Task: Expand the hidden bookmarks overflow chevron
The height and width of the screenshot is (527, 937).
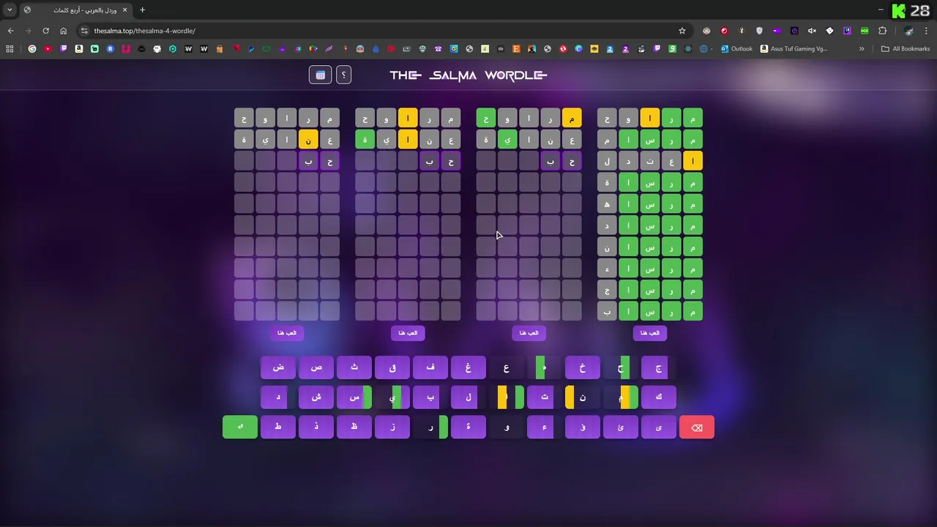Action: [862, 49]
